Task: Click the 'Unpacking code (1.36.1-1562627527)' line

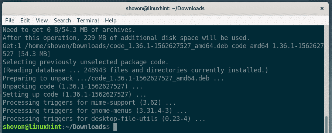Action: tap(74, 86)
